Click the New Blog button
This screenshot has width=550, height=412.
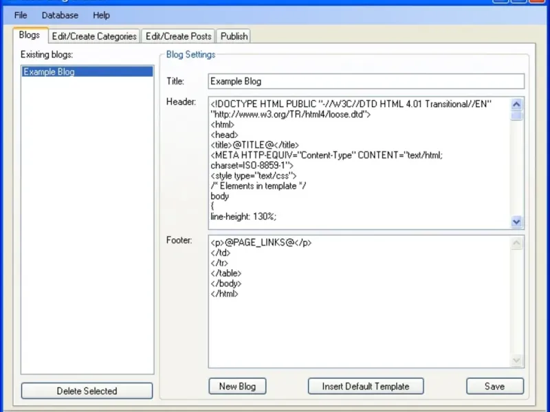pos(237,386)
